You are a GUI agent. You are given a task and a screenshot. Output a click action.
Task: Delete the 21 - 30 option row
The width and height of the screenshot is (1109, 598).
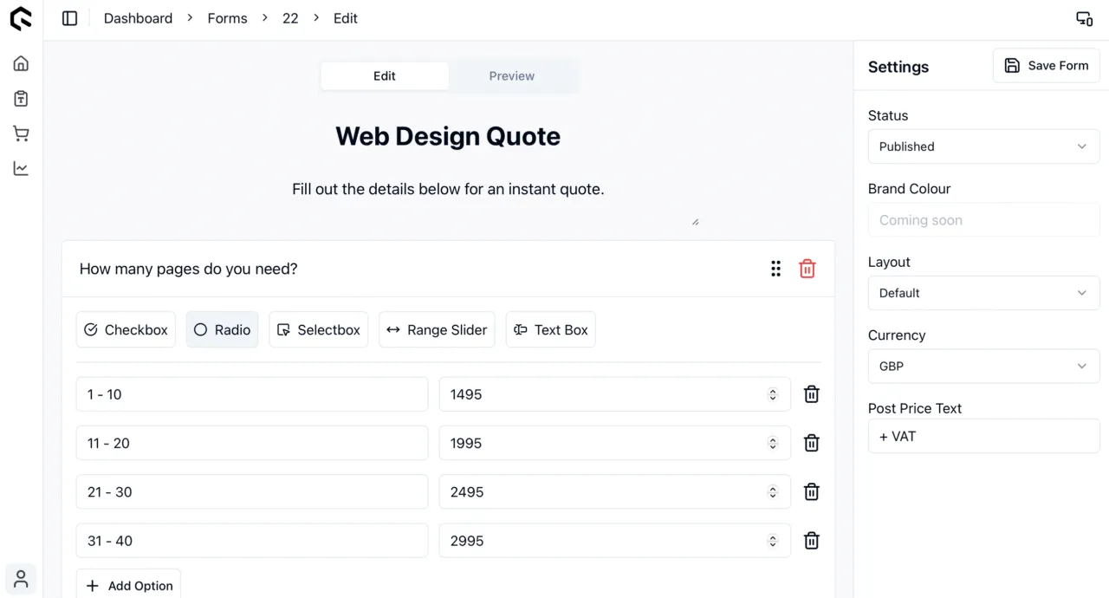(x=811, y=492)
